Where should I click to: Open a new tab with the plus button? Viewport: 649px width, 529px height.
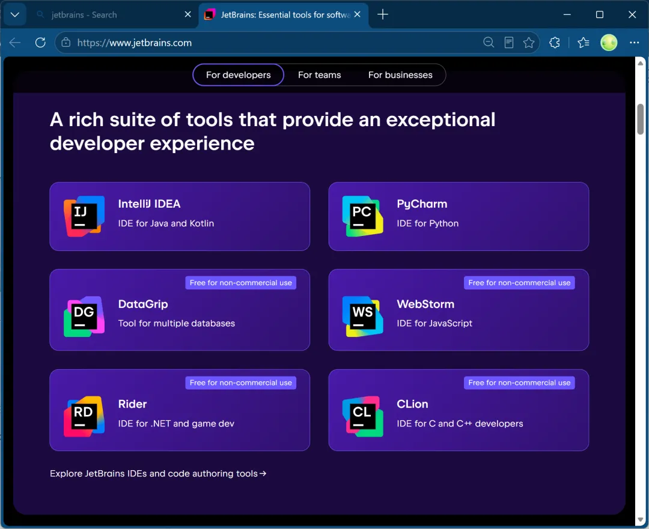tap(383, 15)
